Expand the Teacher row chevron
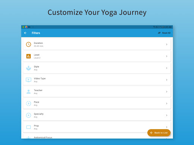Viewport: 194px width, 145px height. click(167, 92)
